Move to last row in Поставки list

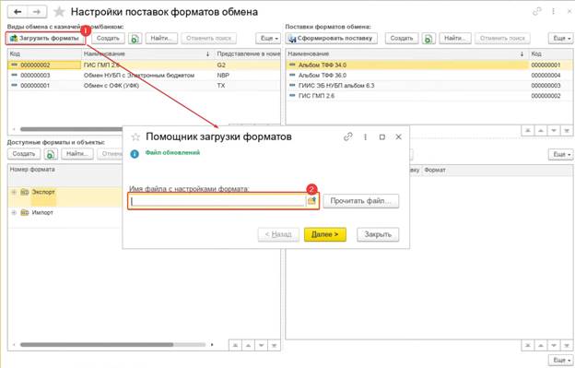point(566,131)
